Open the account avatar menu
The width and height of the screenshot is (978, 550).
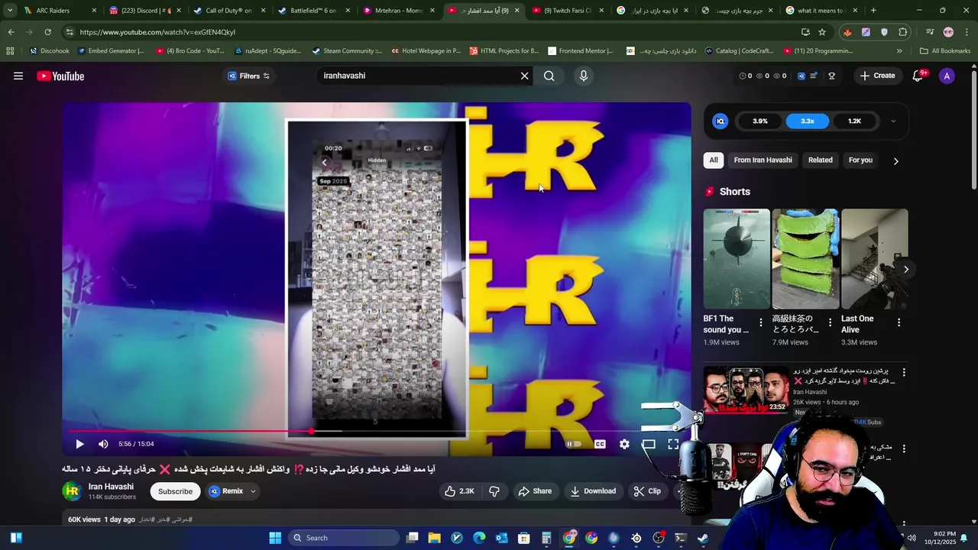coord(947,76)
